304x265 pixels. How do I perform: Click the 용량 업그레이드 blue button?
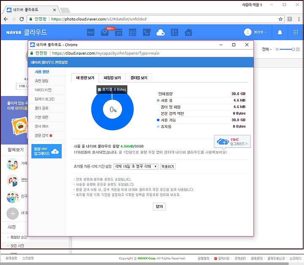tap(46, 151)
